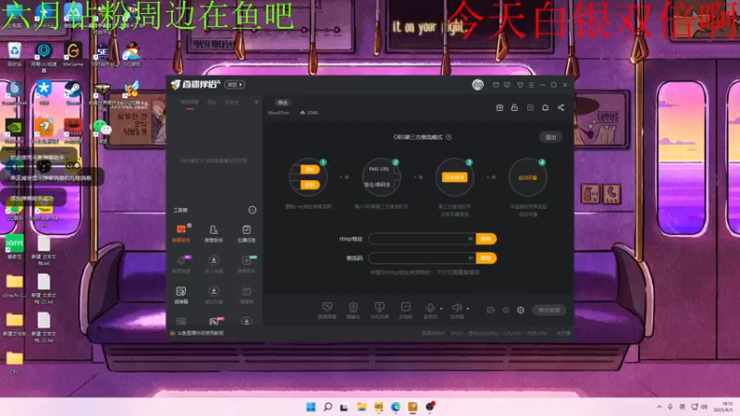Expand the mode pill beside app logo
This screenshot has width=740, height=416.
(235, 84)
